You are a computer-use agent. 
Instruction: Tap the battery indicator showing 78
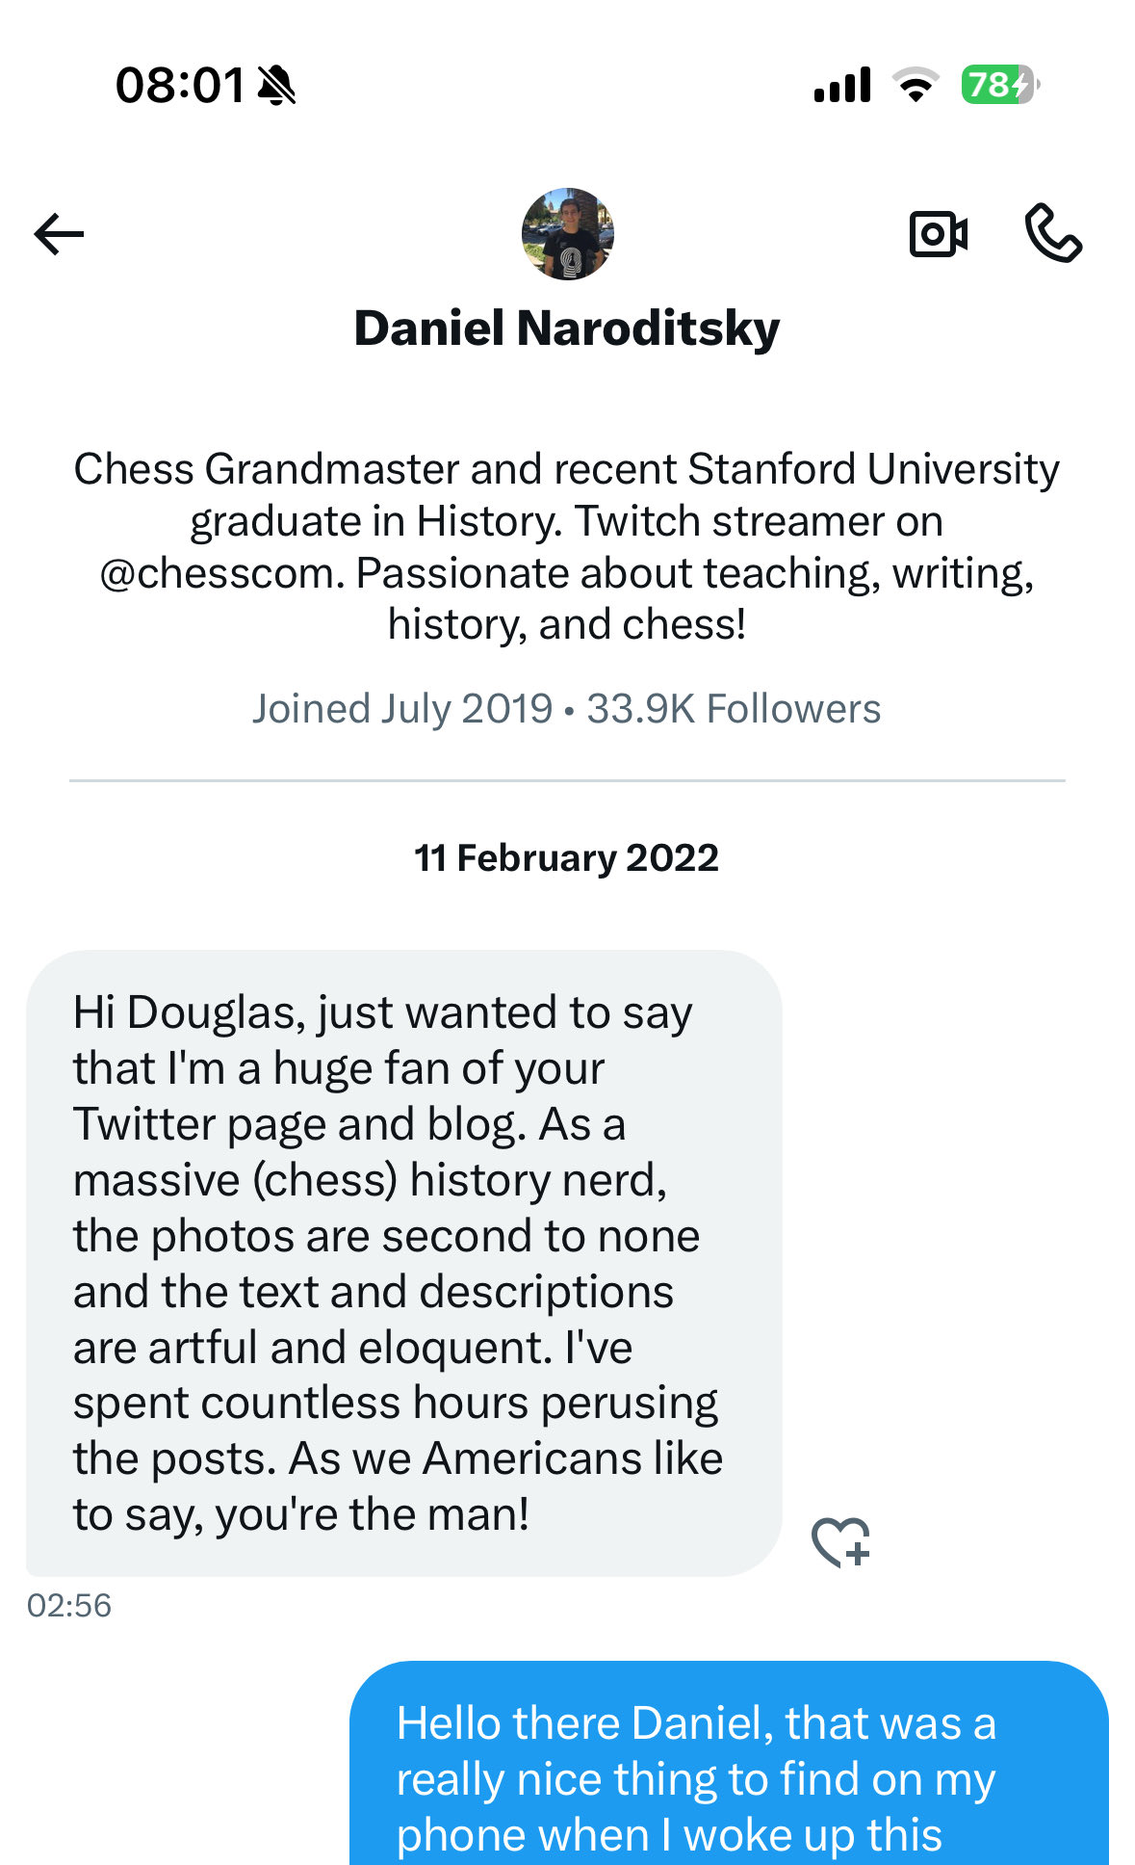(999, 85)
